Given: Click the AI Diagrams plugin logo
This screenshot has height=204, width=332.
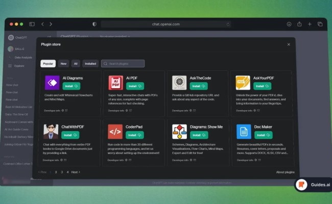Looking at the screenshot, I should (52, 83).
